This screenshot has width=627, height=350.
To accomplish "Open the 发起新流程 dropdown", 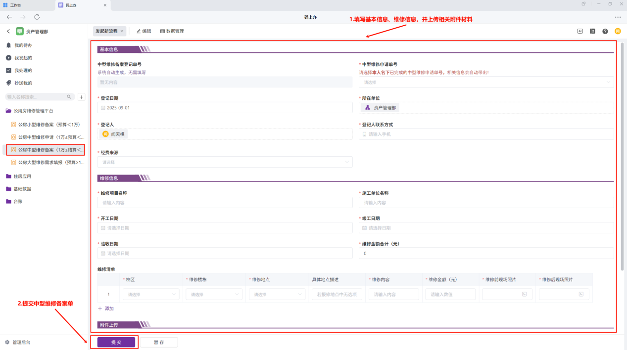I will [x=109, y=31].
